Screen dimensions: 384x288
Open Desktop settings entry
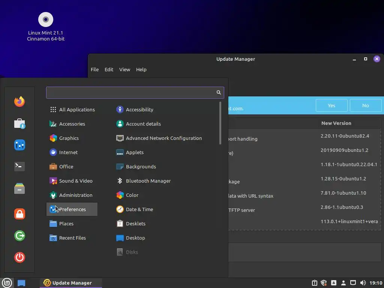click(x=130, y=237)
